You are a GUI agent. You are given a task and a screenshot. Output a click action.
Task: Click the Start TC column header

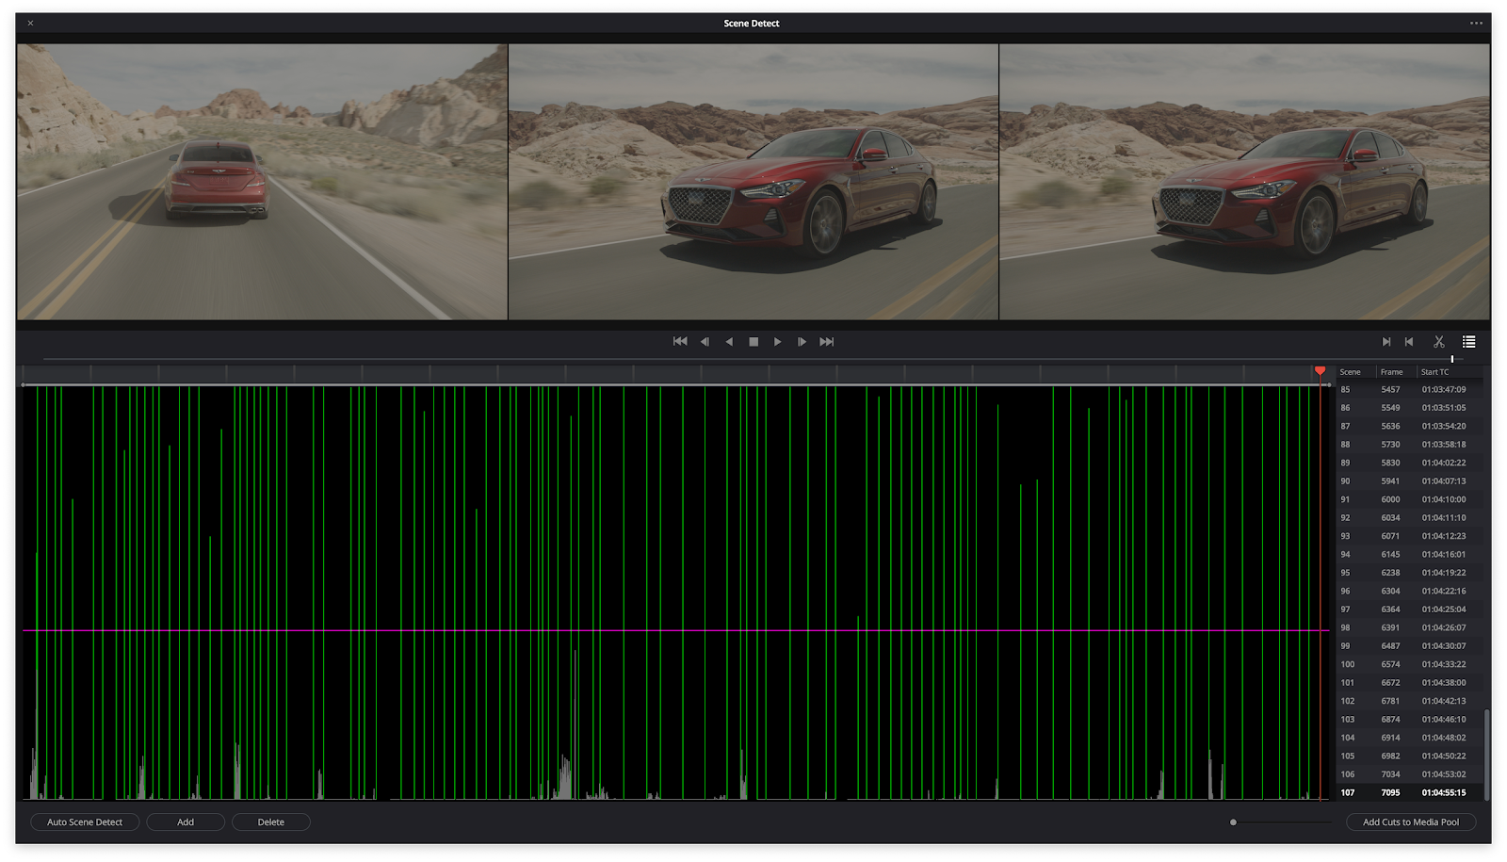(1434, 372)
